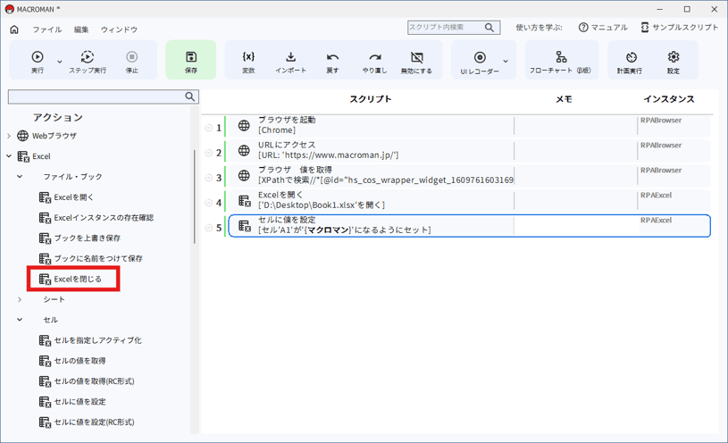This screenshot has width=728, height=443.
Task: Select ブックを上書き保存 action
Action: [x=79, y=238]
